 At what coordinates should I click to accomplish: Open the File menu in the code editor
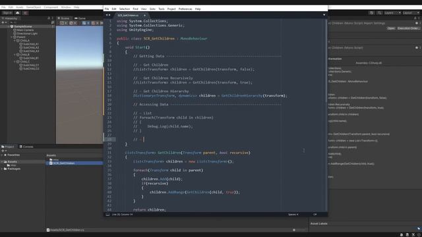(x=107, y=9)
